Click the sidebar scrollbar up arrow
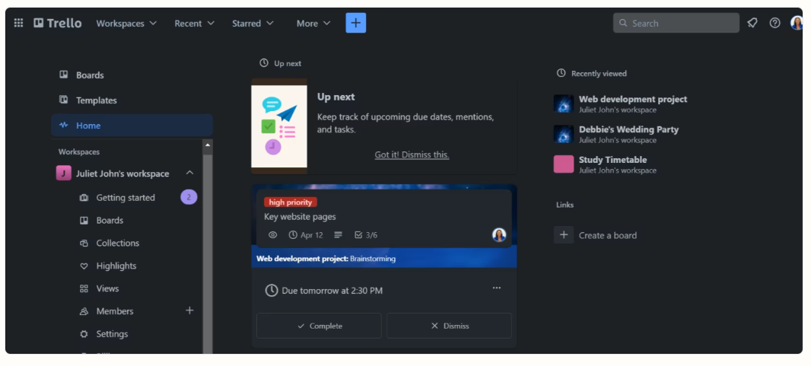Screen dimensions: 811x366 pos(208,145)
